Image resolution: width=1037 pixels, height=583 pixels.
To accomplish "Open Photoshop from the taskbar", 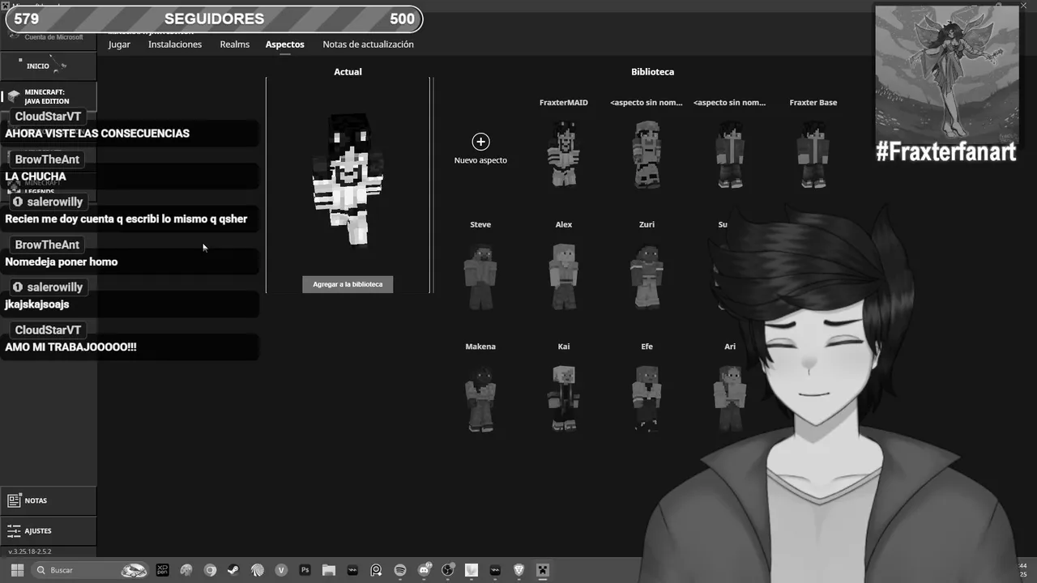I will 305,570.
